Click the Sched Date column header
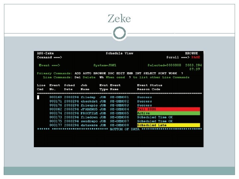 tap(69, 87)
